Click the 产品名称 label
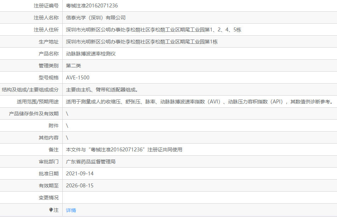 coord(48,54)
